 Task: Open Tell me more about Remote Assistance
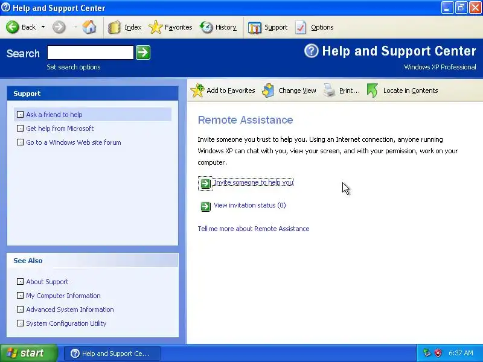(x=254, y=229)
